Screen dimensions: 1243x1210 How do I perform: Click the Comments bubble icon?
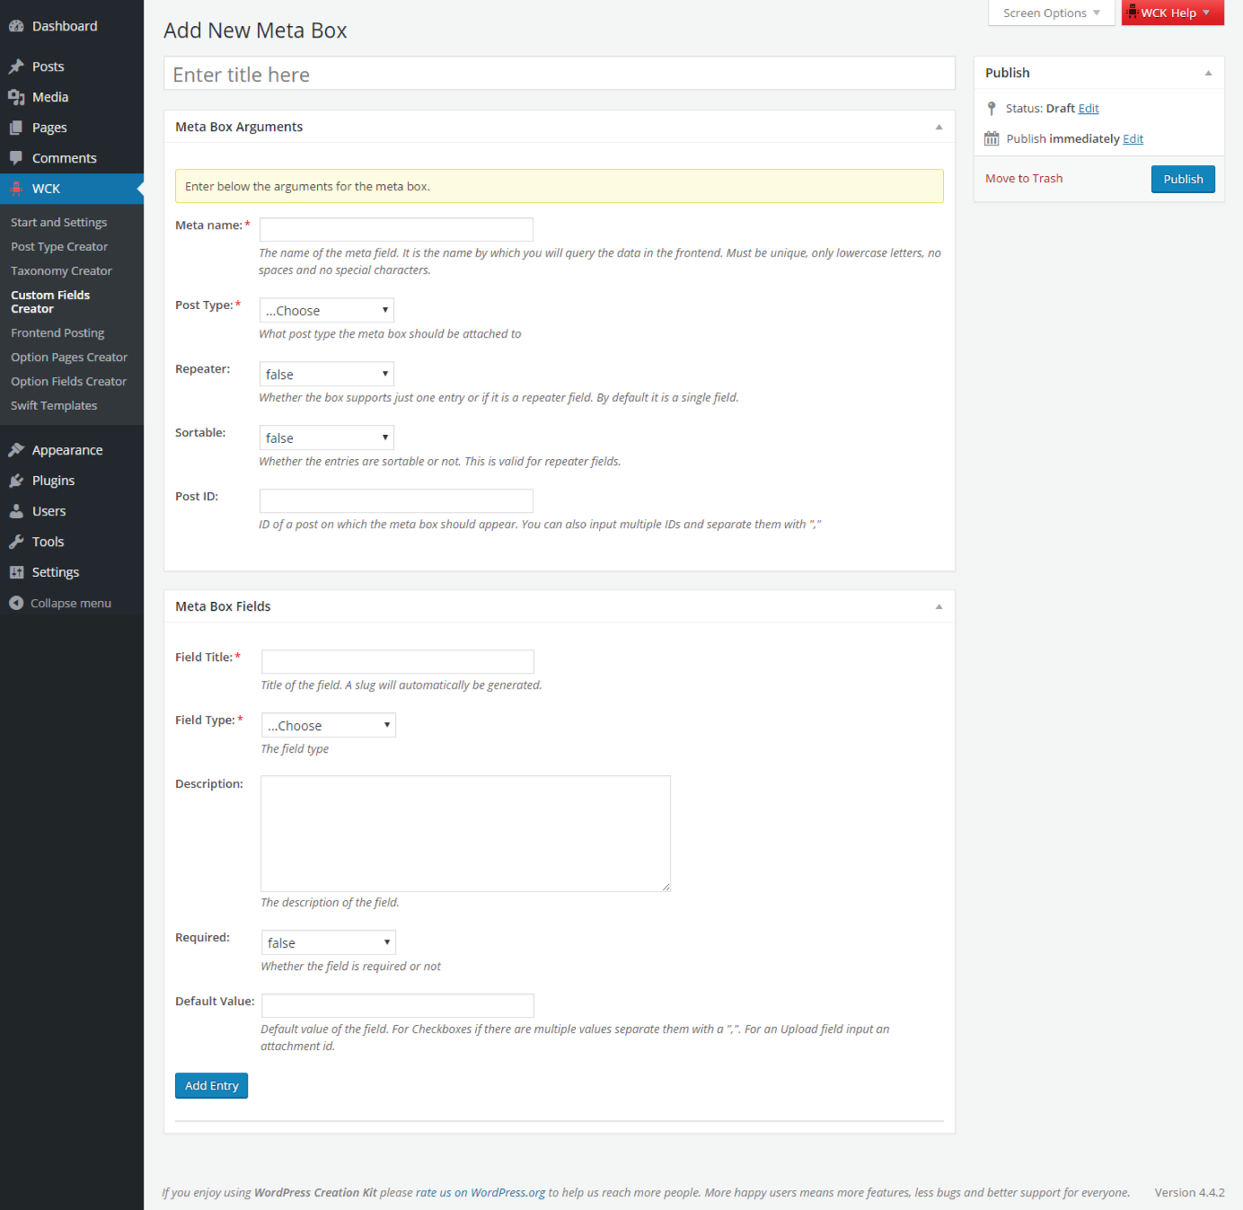16,158
